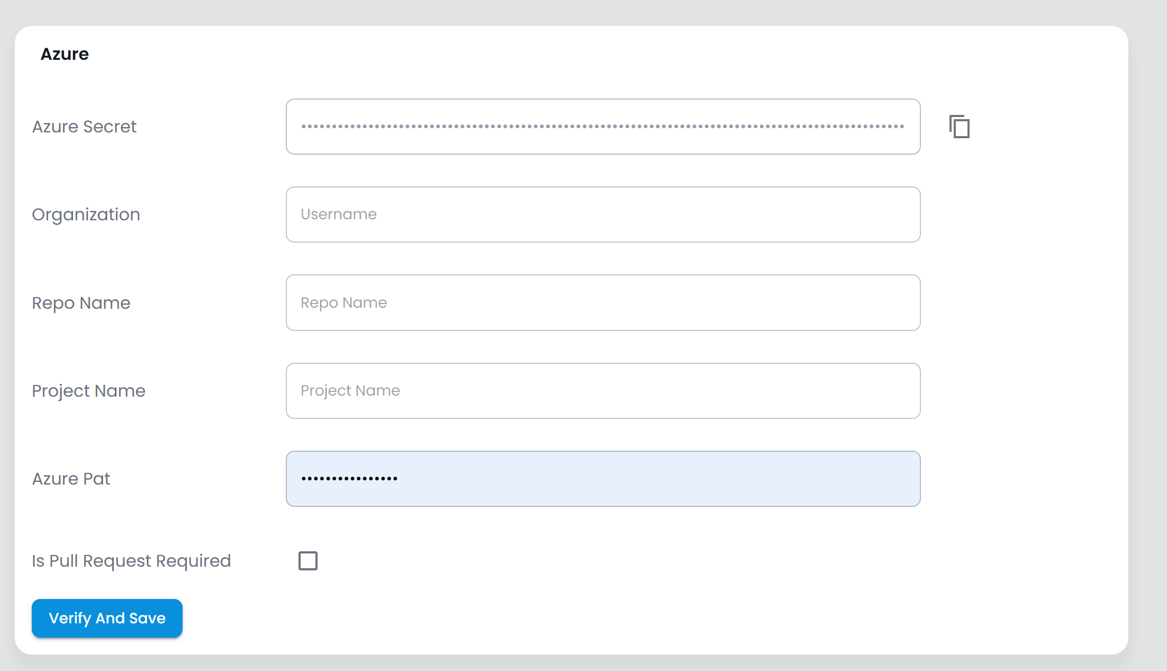Focus the masked Azure Secret field
The width and height of the screenshot is (1167, 671).
click(x=603, y=127)
